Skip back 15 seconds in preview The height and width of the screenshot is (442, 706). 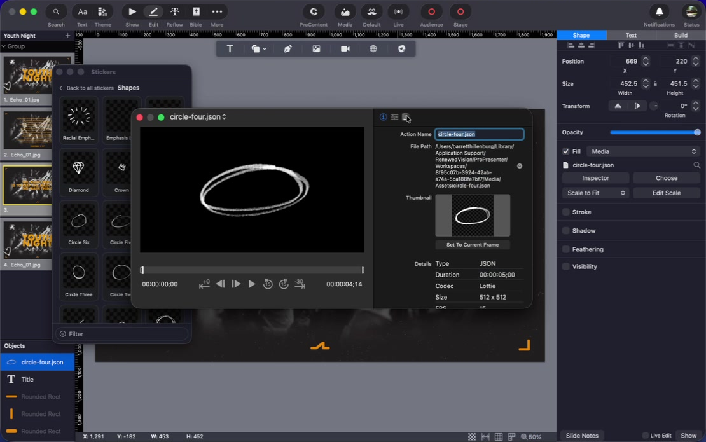pyautogui.click(x=268, y=284)
